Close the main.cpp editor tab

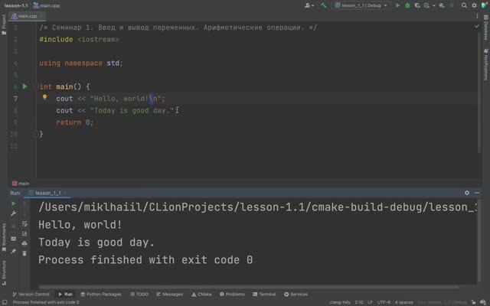(x=41, y=16)
